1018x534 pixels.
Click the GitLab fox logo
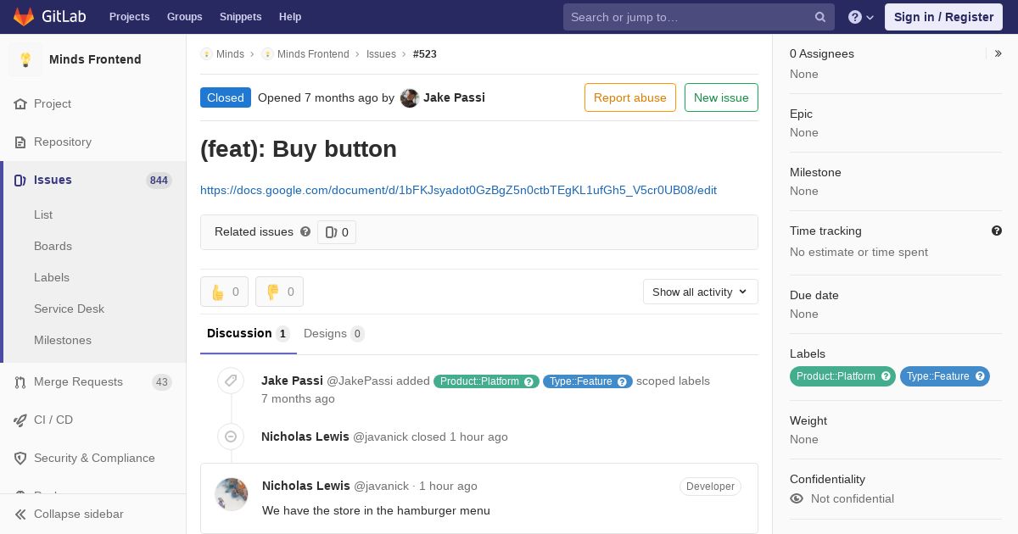24,16
